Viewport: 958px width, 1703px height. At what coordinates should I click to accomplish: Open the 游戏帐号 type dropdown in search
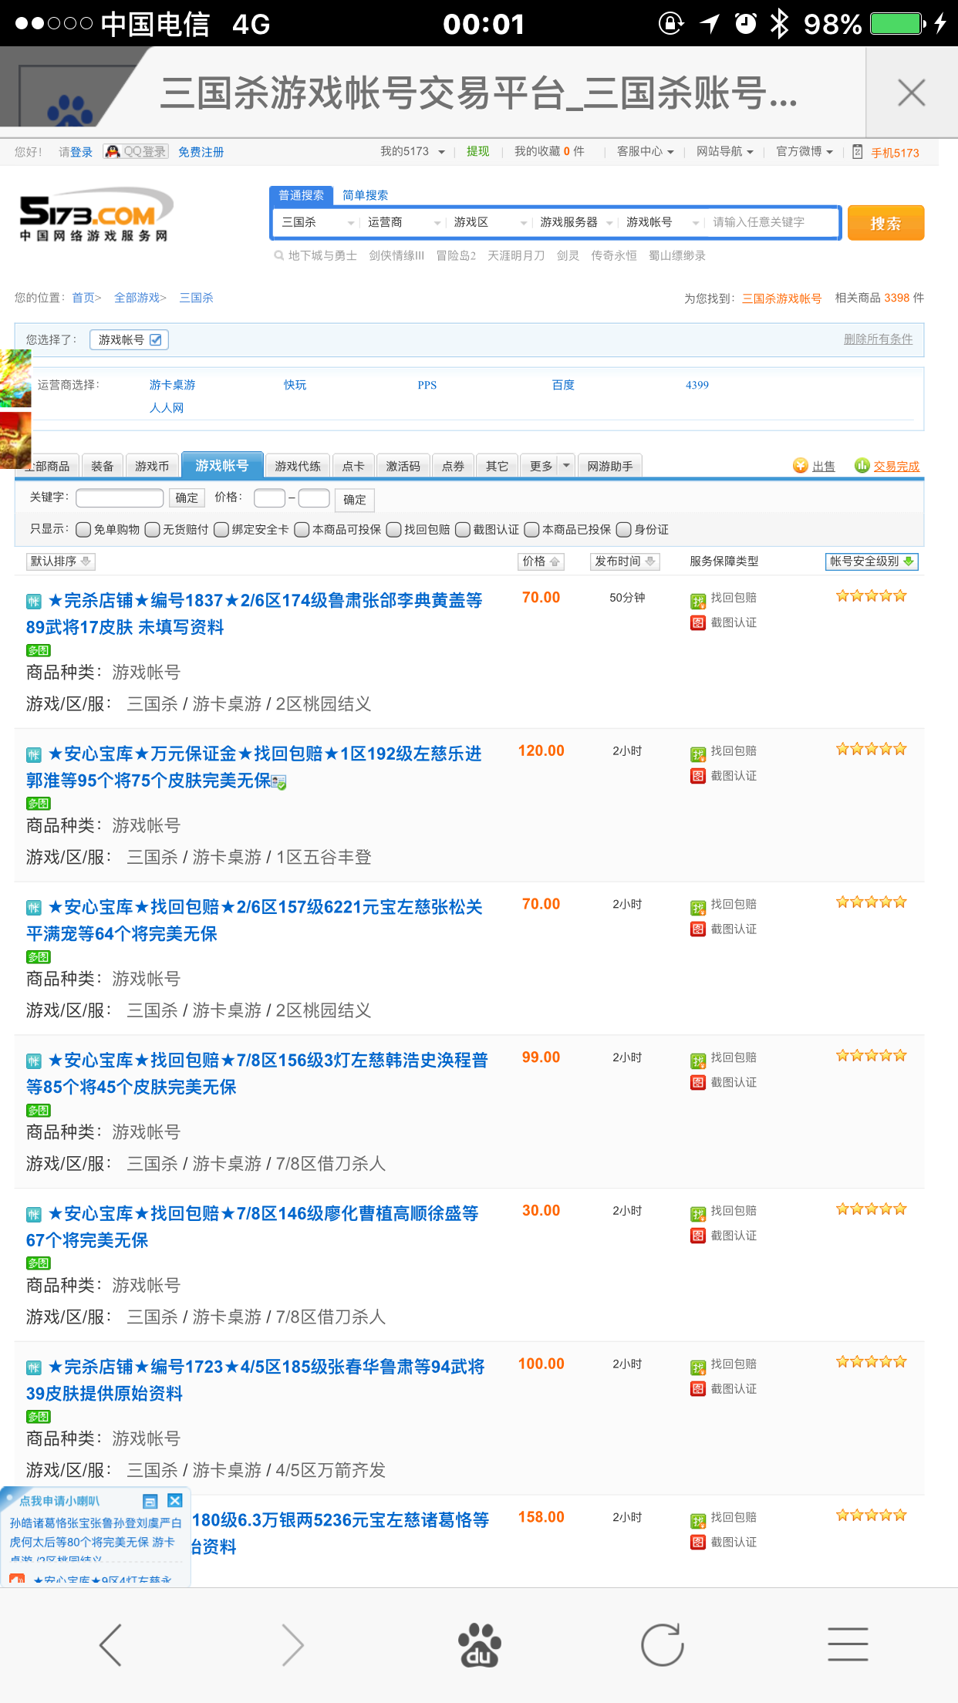pyautogui.click(x=663, y=222)
